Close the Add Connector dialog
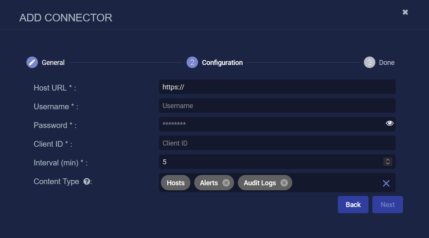The width and height of the screenshot is (429, 238). click(405, 12)
